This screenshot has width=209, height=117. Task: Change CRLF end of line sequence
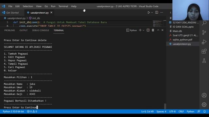click(181, 111)
